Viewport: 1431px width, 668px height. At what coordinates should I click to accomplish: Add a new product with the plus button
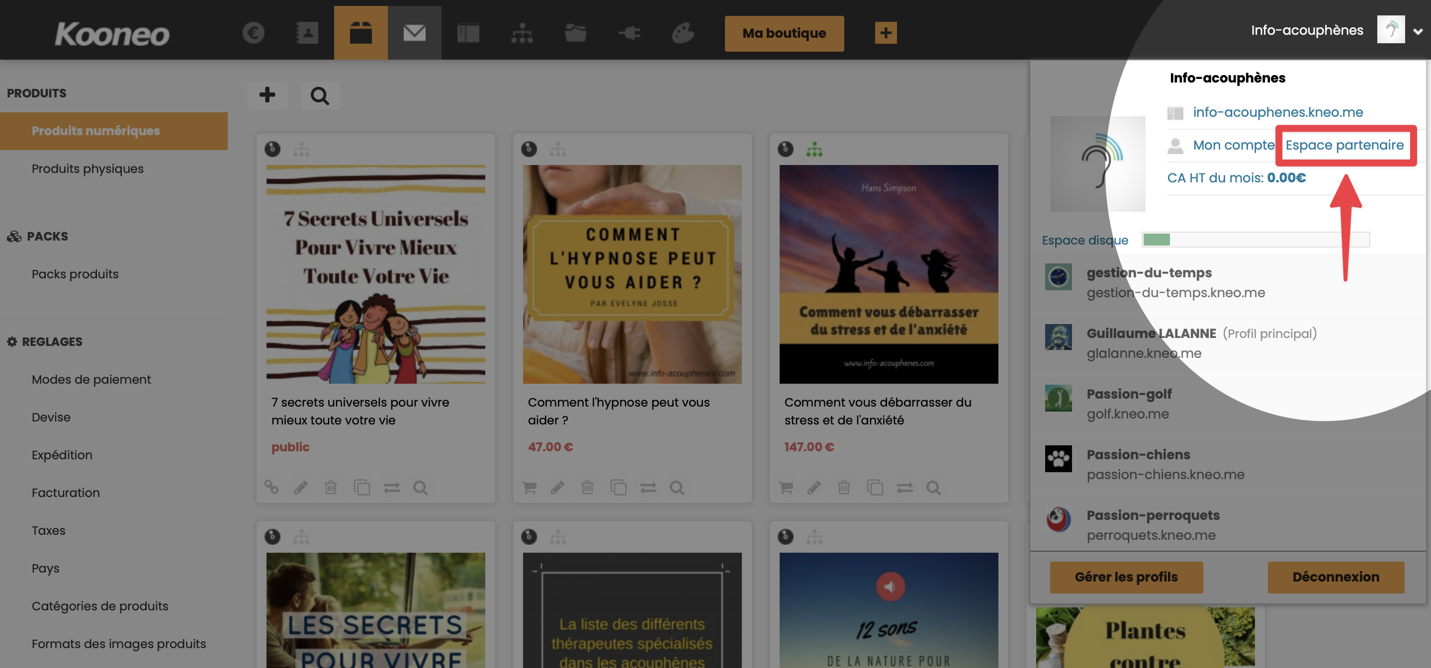[267, 95]
